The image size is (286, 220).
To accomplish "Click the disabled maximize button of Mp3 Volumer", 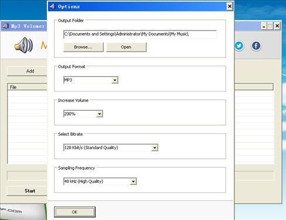I will [270, 26].
